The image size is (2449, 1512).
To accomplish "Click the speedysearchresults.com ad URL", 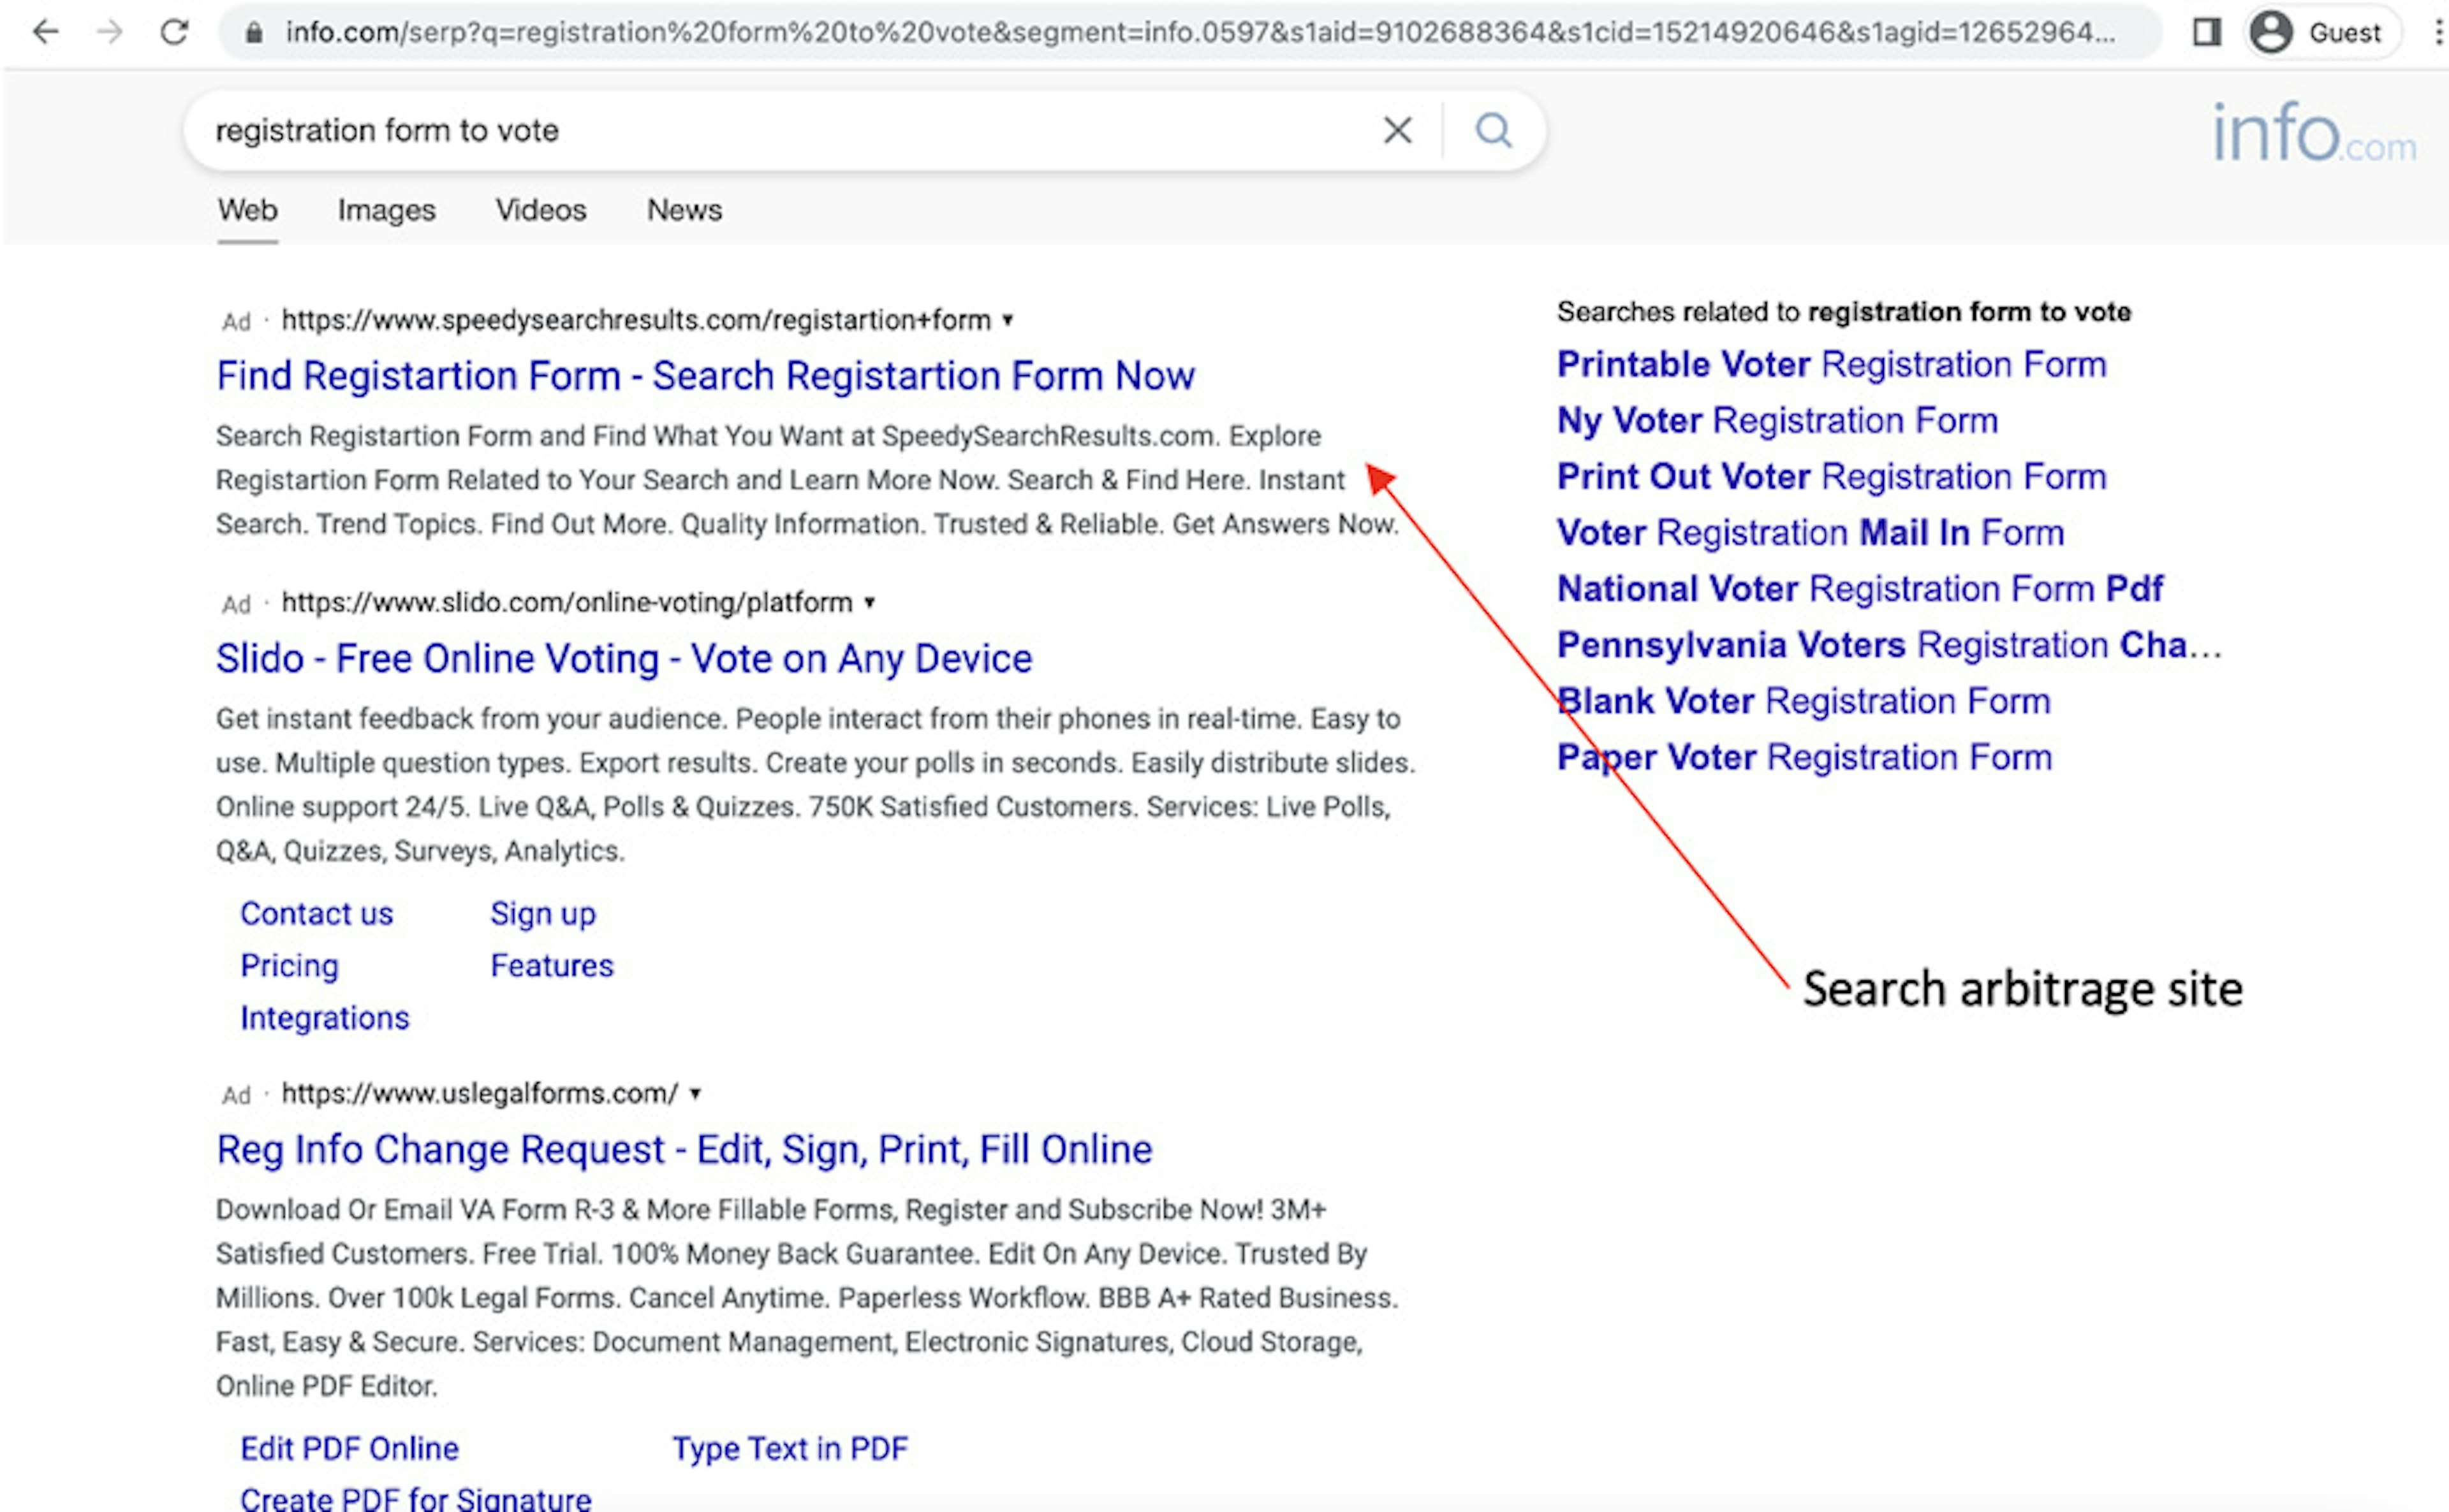I will click(635, 320).
